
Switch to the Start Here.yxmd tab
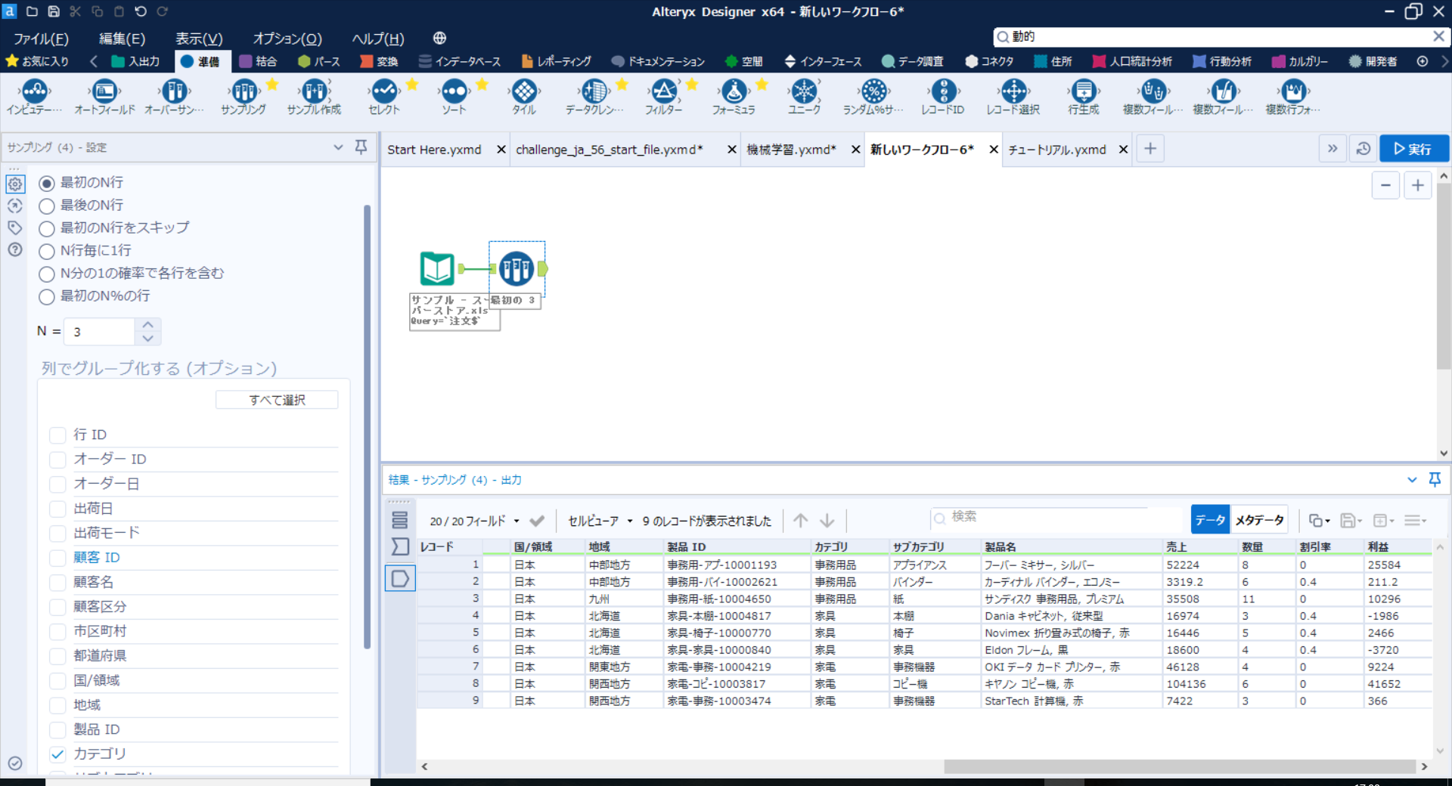pyautogui.click(x=434, y=150)
